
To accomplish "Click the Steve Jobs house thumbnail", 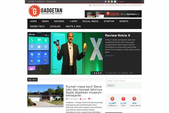I will click(x=45, y=96).
